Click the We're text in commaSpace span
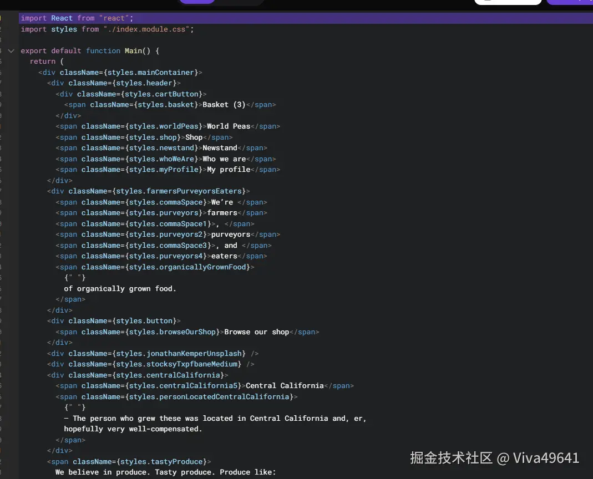Screen dimensions: 593x479 222,202
